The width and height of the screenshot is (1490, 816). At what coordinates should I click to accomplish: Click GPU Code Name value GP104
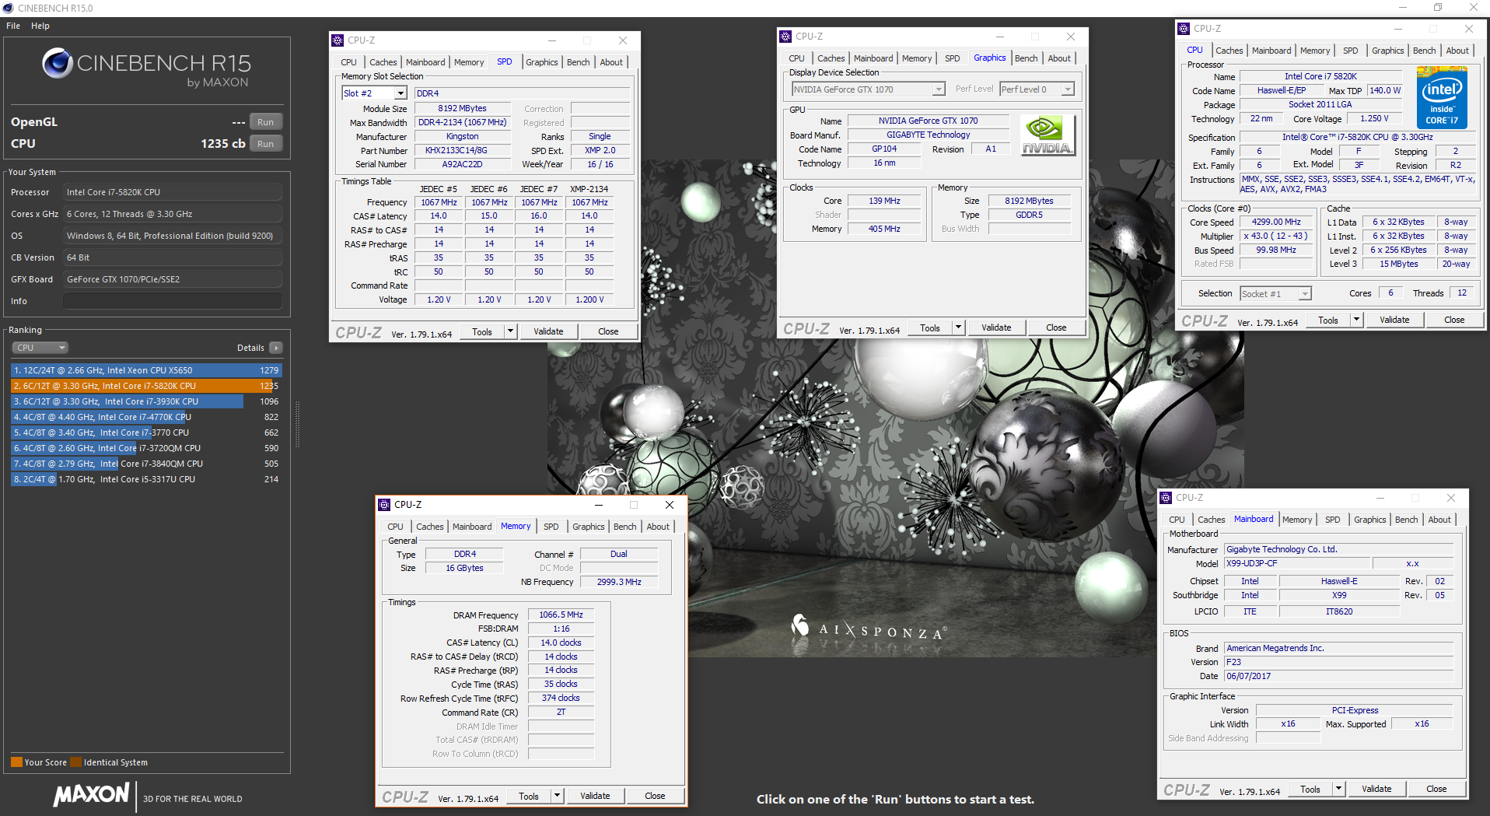pyautogui.click(x=884, y=149)
